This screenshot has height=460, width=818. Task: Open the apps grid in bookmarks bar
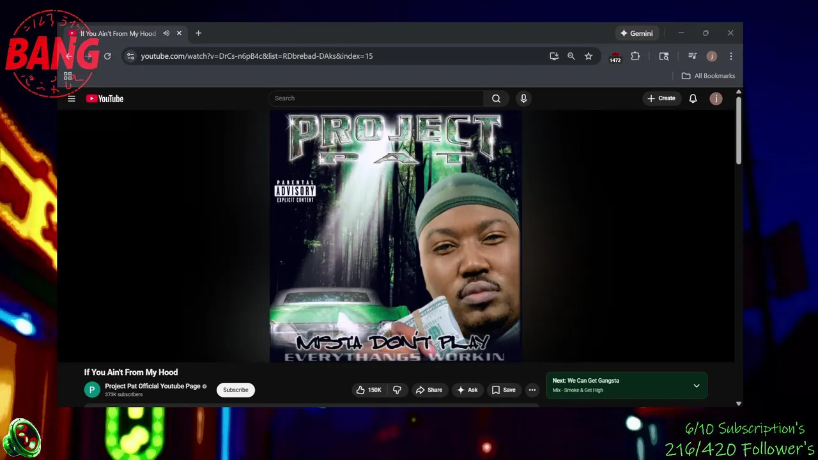point(68,75)
